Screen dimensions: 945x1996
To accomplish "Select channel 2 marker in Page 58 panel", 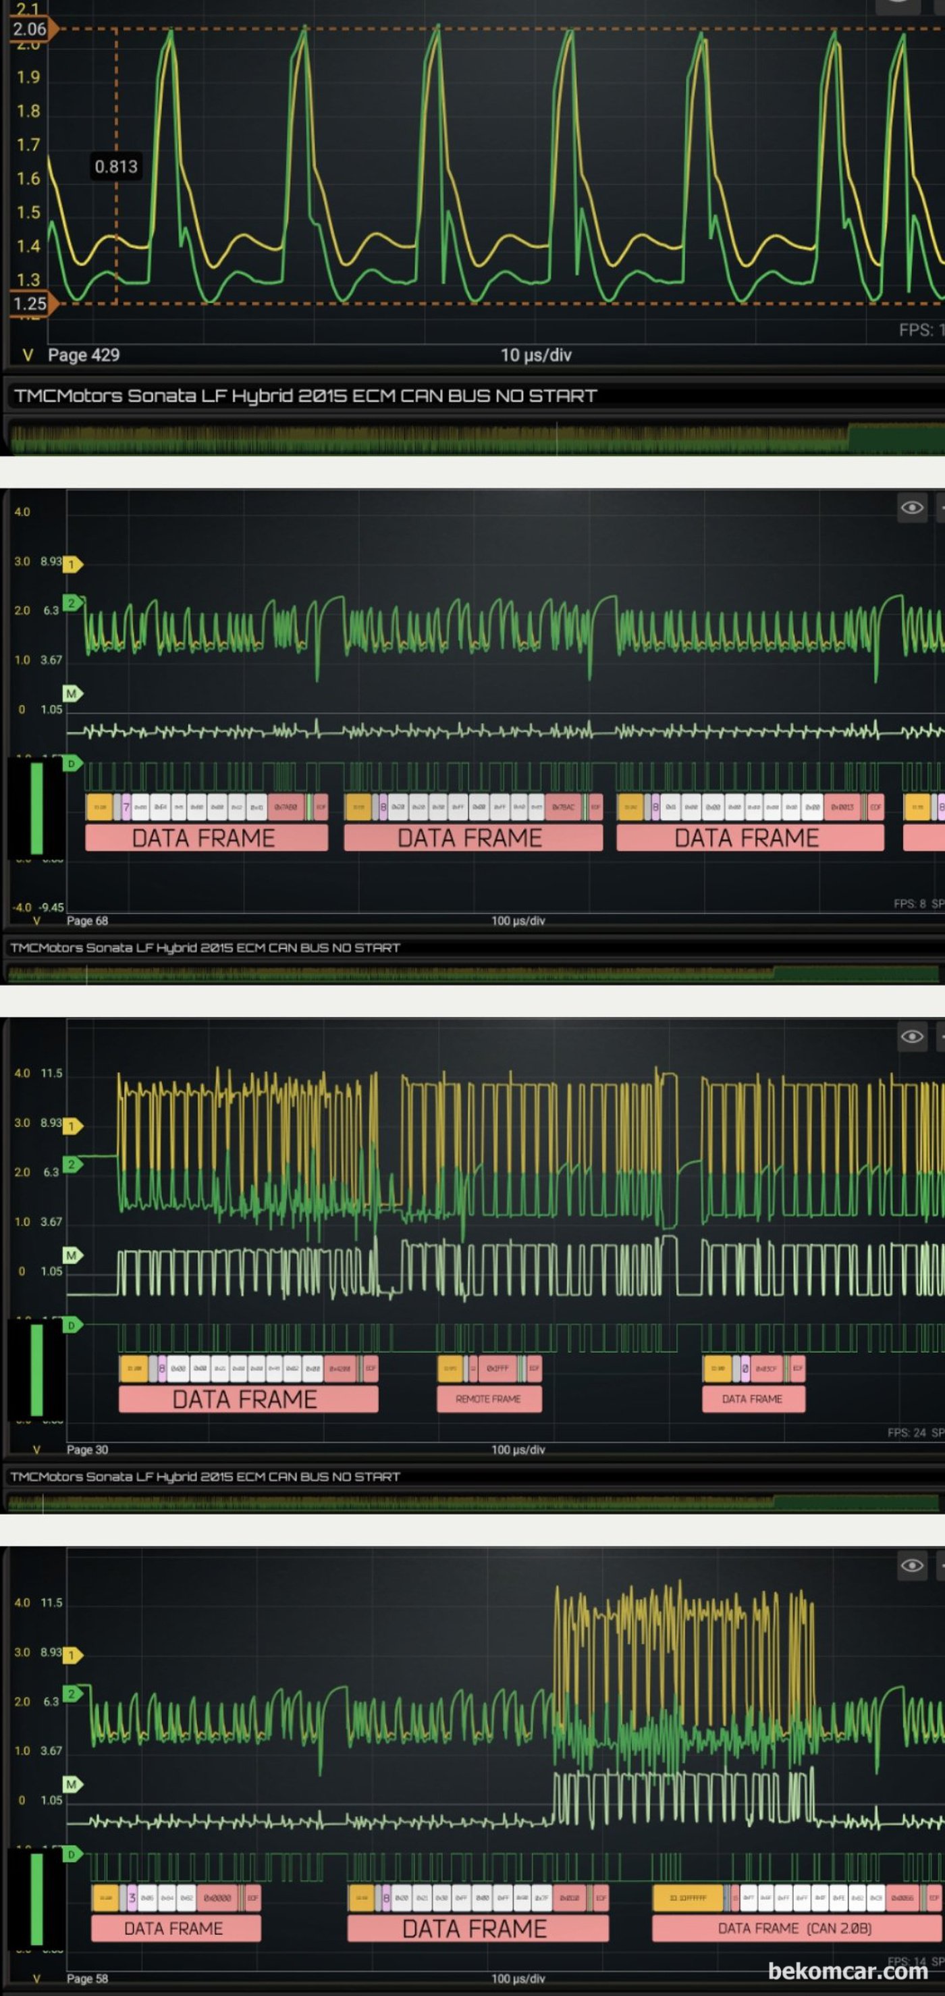I will (x=73, y=1693).
